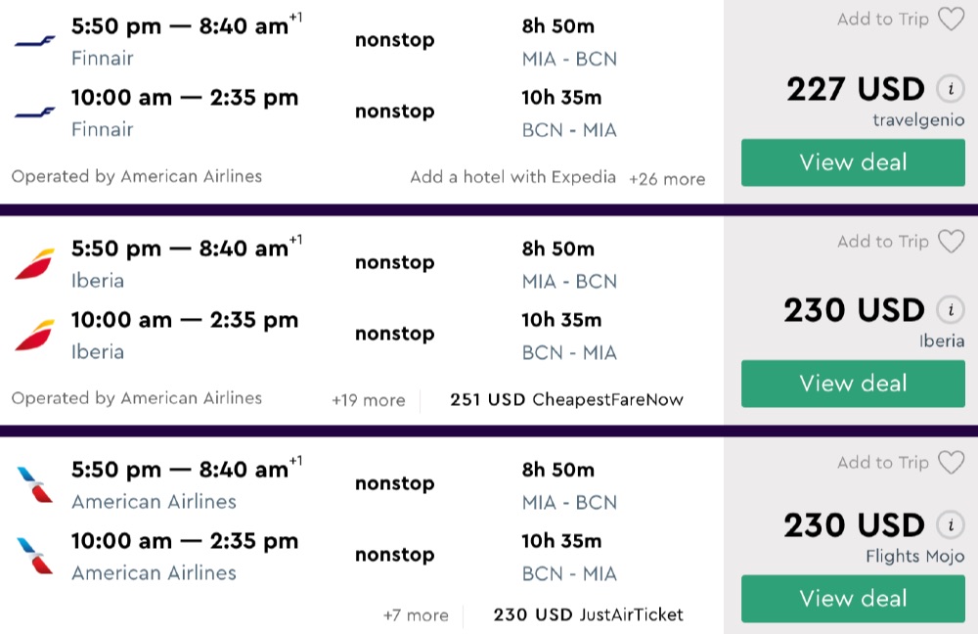Open Add a hotel with Expedia link
The image size is (978, 634).
pyautogui.click(x=512, y=177)
